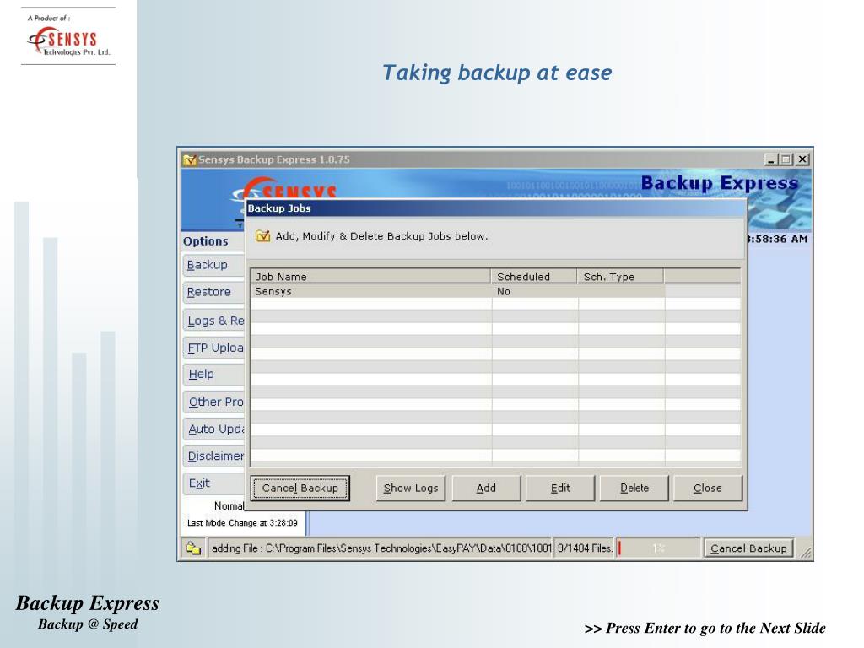Click the '9/1404 Files.' status bar entry
Viewport: 864px width, 648px height.
click(585, 548)
